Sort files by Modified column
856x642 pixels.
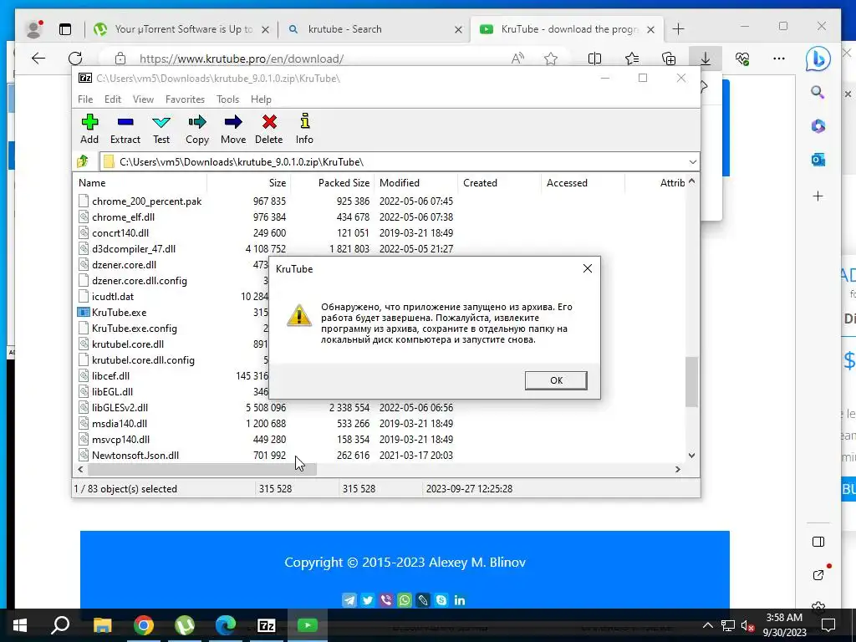(416, 183)
